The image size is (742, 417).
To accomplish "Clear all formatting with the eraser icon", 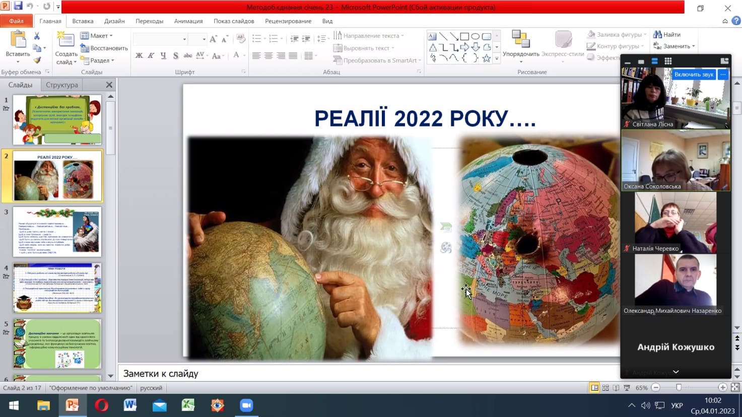I will (241, 39).
